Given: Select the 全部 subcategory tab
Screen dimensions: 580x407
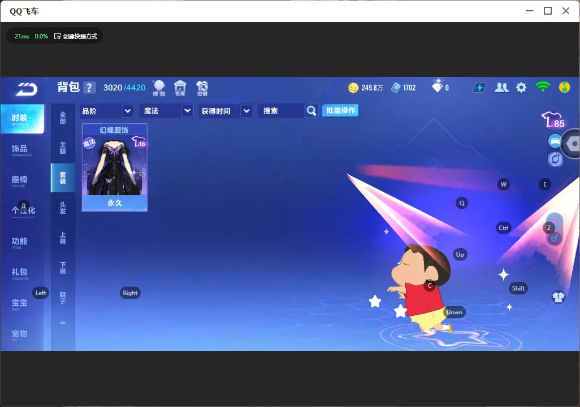Looking at the screenshot, I should pyautogui.click(x=63, y=118).
